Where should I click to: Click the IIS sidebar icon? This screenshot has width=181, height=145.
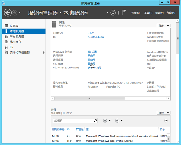[x=6, y=47]
